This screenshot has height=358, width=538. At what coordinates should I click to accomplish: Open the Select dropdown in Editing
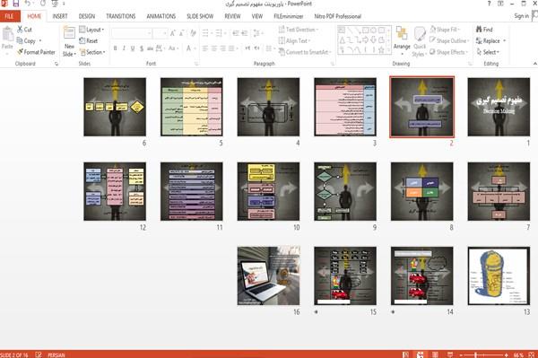pos(488,52)
